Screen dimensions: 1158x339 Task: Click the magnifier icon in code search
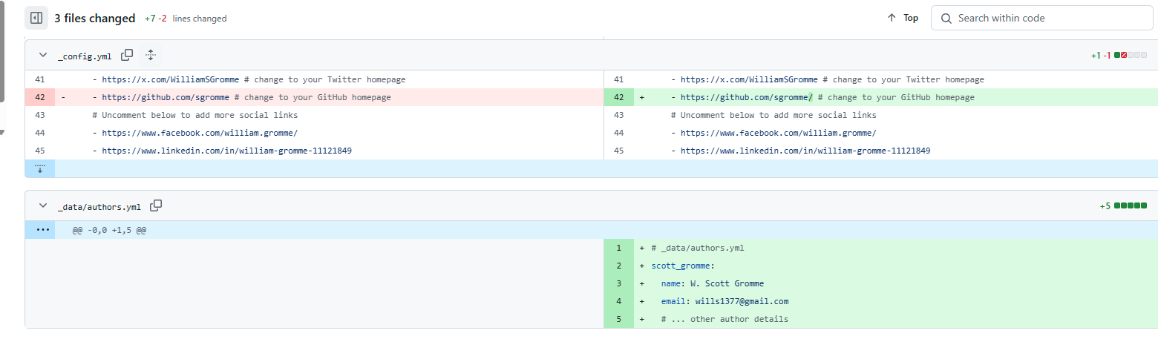[x=946, y=19]
